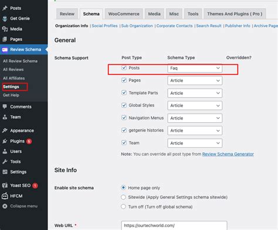Click the Collapse menu arrow icon
The image size is (278, 230).
tap(5, 206)
